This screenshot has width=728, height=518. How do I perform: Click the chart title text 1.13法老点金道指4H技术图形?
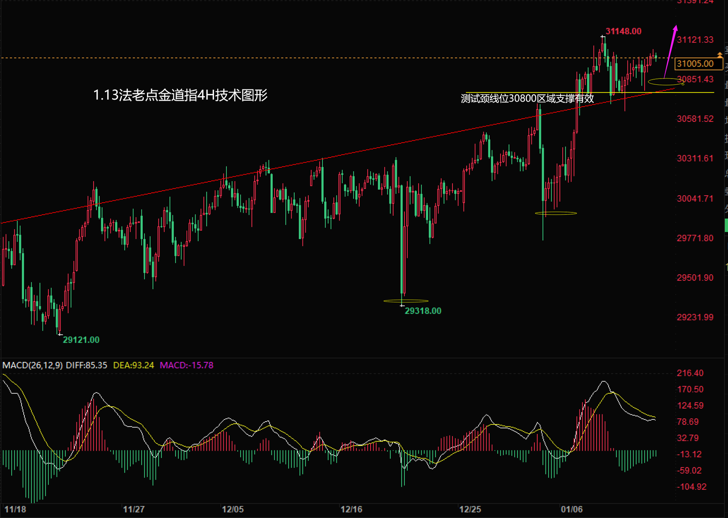[x=180, y=95]
